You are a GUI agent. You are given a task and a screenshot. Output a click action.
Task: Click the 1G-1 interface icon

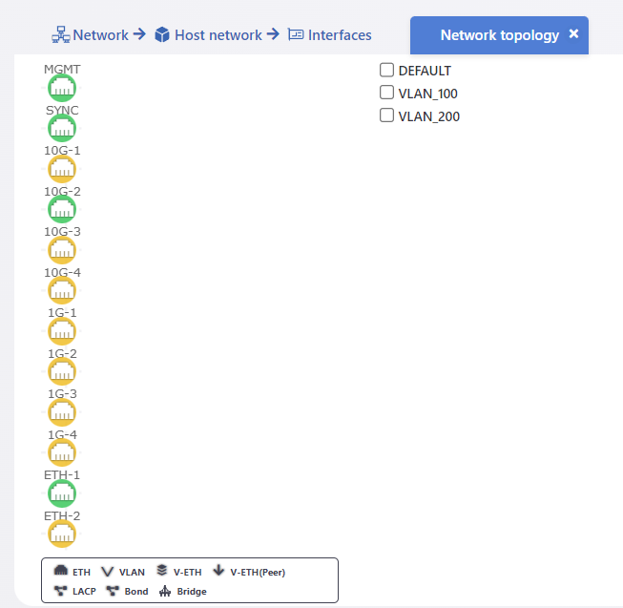pyautogui.click(x=62, y=331)
